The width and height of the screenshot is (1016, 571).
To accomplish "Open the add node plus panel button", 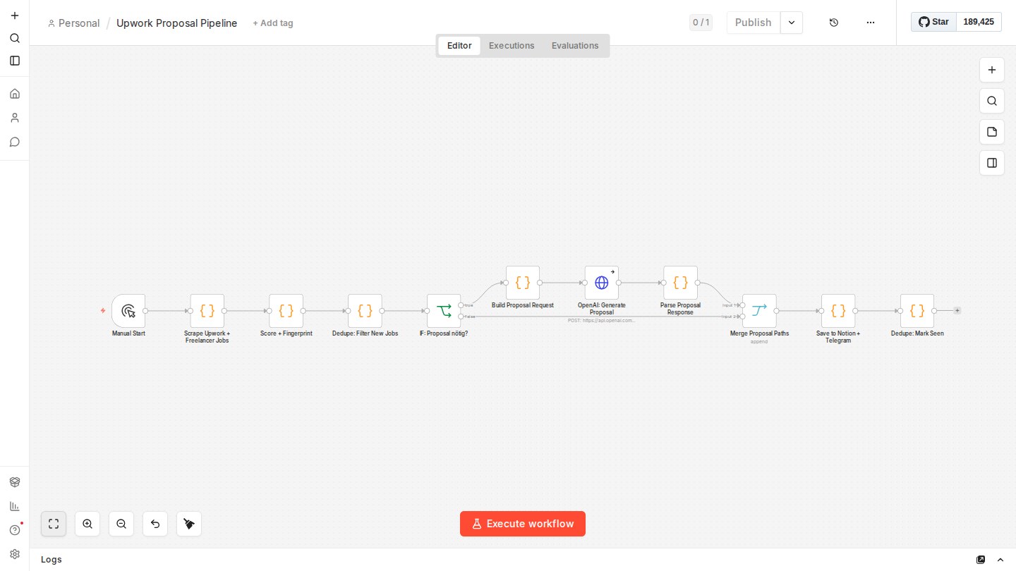I will click(992, 70).
